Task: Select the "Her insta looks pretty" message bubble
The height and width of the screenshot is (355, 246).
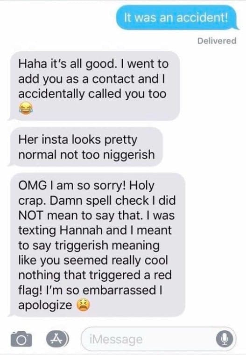Action: 85,147
